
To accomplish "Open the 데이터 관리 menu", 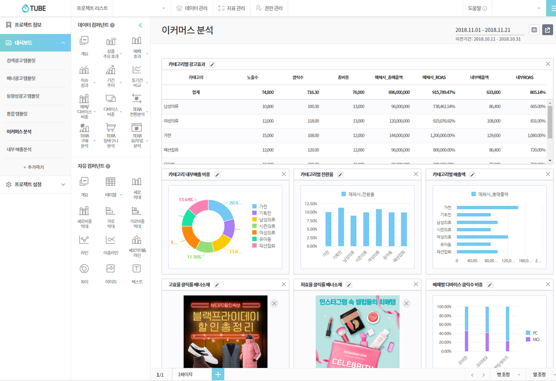I will (x=192, y=8).
